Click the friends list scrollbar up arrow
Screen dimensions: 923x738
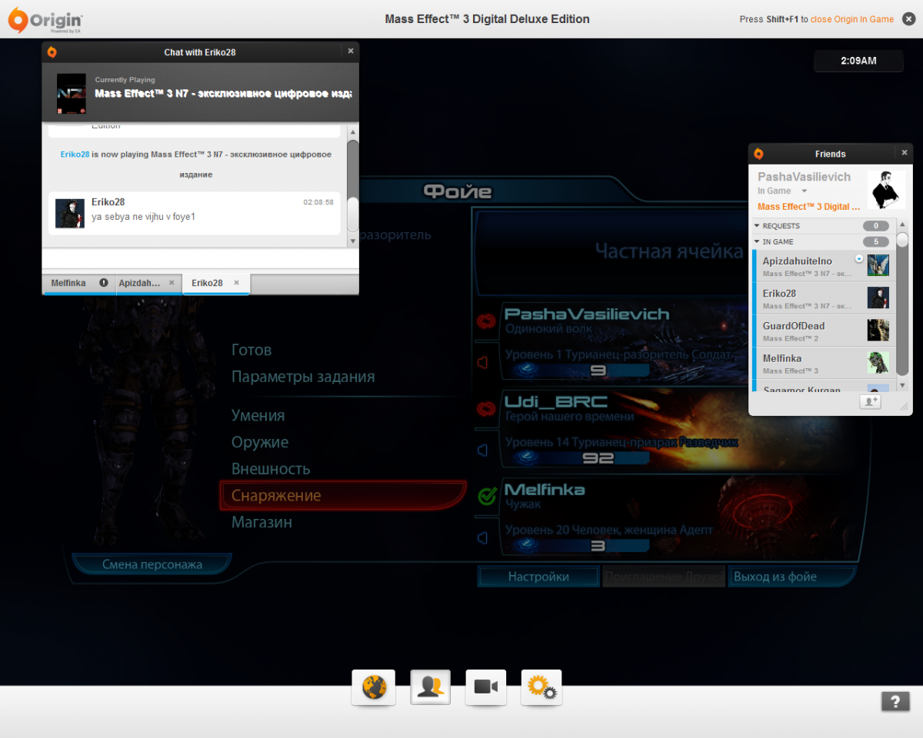point(902,226)
